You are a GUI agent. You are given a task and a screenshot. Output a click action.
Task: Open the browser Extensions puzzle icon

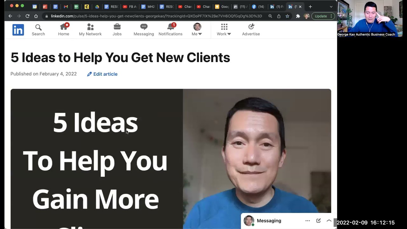pyautogui.click(x=298, y=16)
